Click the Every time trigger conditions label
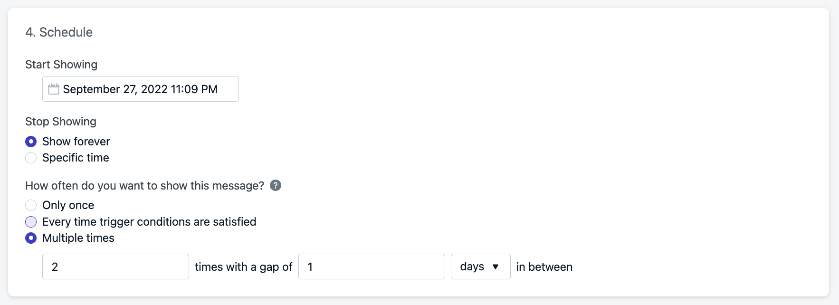Screen dimensions: 839x305 (x=149, y=222)
